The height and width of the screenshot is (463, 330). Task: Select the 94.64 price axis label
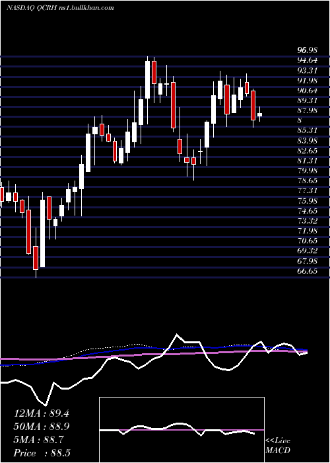[308, 61]
